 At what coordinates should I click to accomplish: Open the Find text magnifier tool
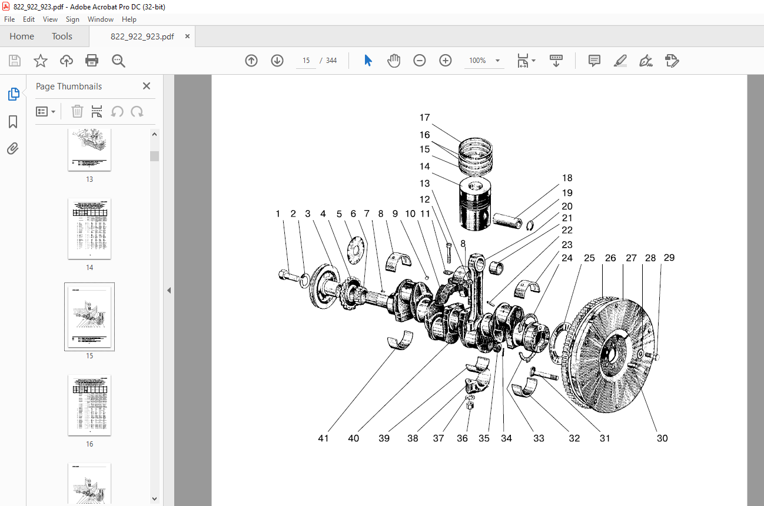(x=118, y=61)
